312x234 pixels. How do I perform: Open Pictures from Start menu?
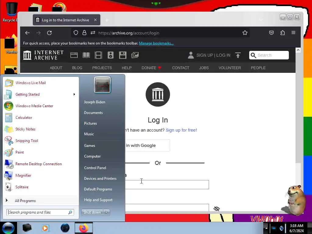pyautogui.click(x=90, y=123)
